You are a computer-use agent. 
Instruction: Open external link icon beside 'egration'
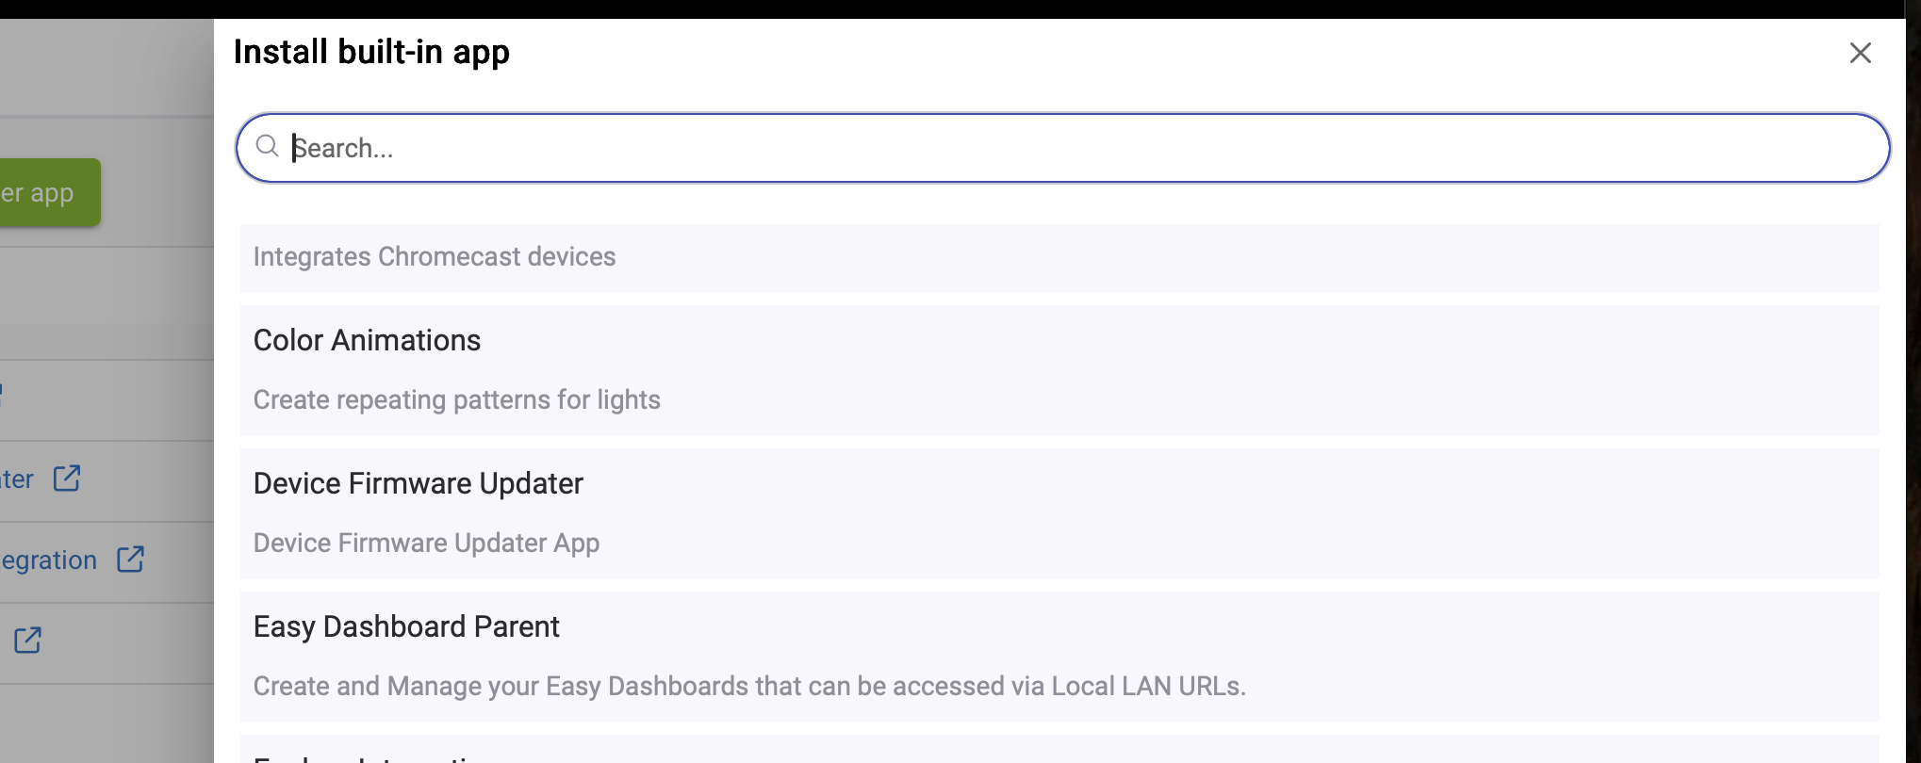[130, 560]
